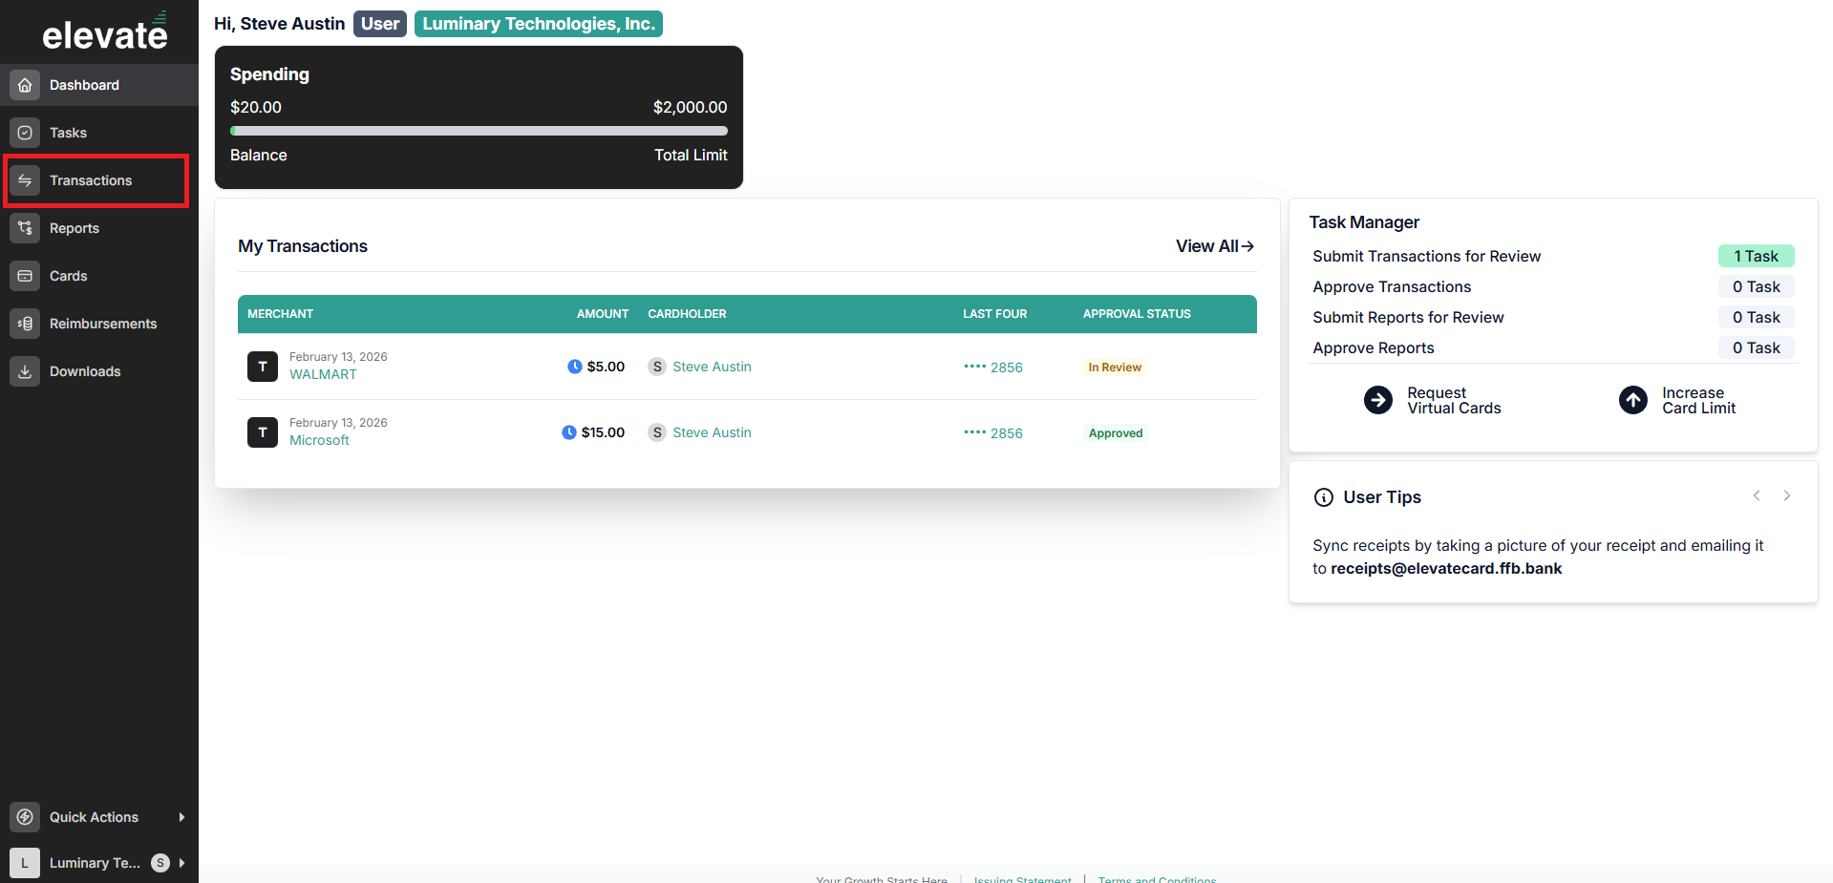Viewport: 1833px width, 883px height.
Task: Click the Downloads icon in sidebar
Action: tap(25, 371)
